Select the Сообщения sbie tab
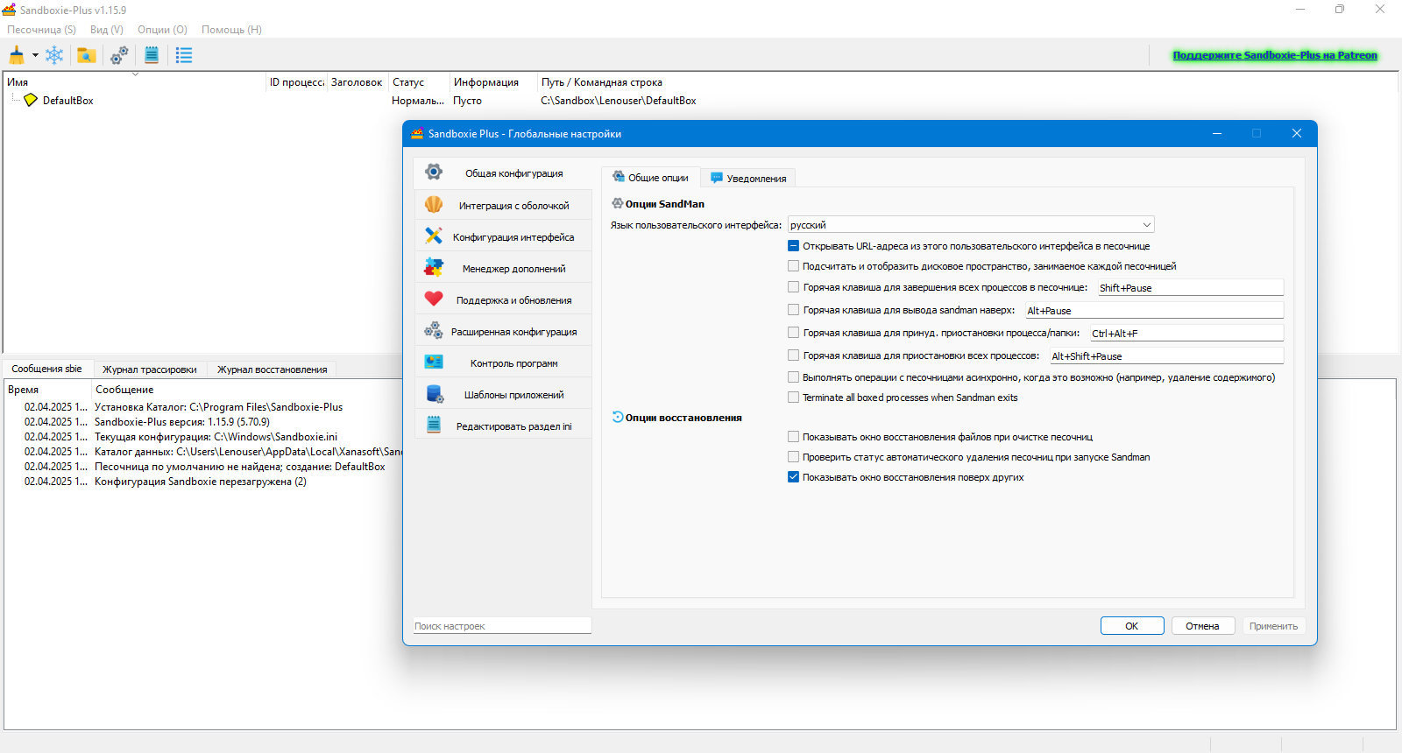The image size is (1402, 753). tap(46, 369)
